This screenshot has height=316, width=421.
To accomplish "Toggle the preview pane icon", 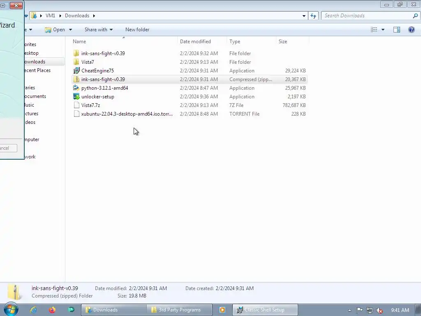I will 397,30.
